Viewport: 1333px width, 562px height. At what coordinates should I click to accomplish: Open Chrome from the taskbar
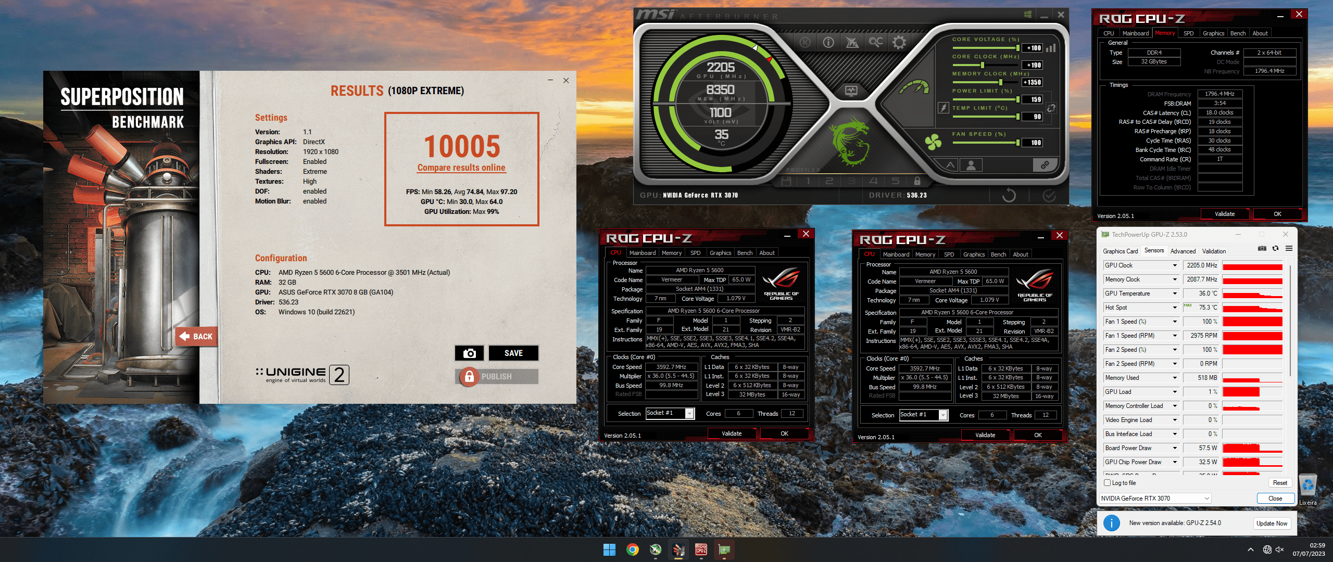click(x=633, y=550)
